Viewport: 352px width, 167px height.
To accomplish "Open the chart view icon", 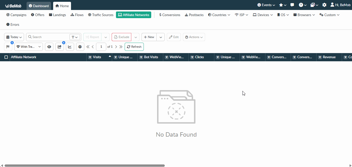I will [70, 47].
